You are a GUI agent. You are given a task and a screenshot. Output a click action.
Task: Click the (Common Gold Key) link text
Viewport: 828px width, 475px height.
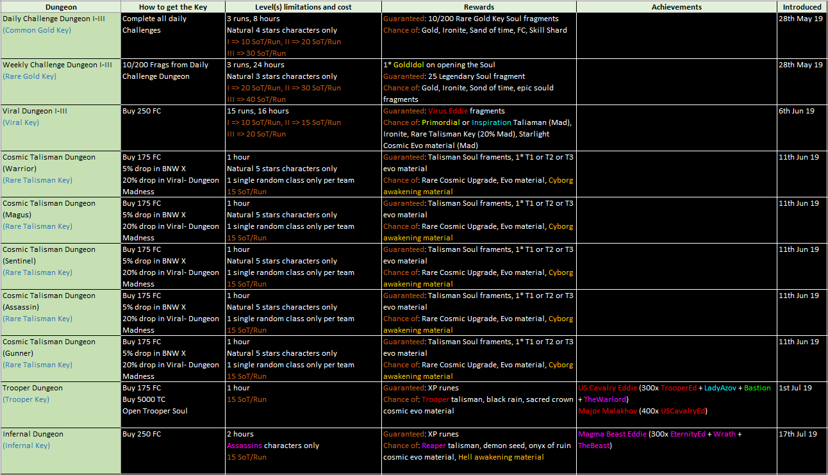[x=37, y=30]
